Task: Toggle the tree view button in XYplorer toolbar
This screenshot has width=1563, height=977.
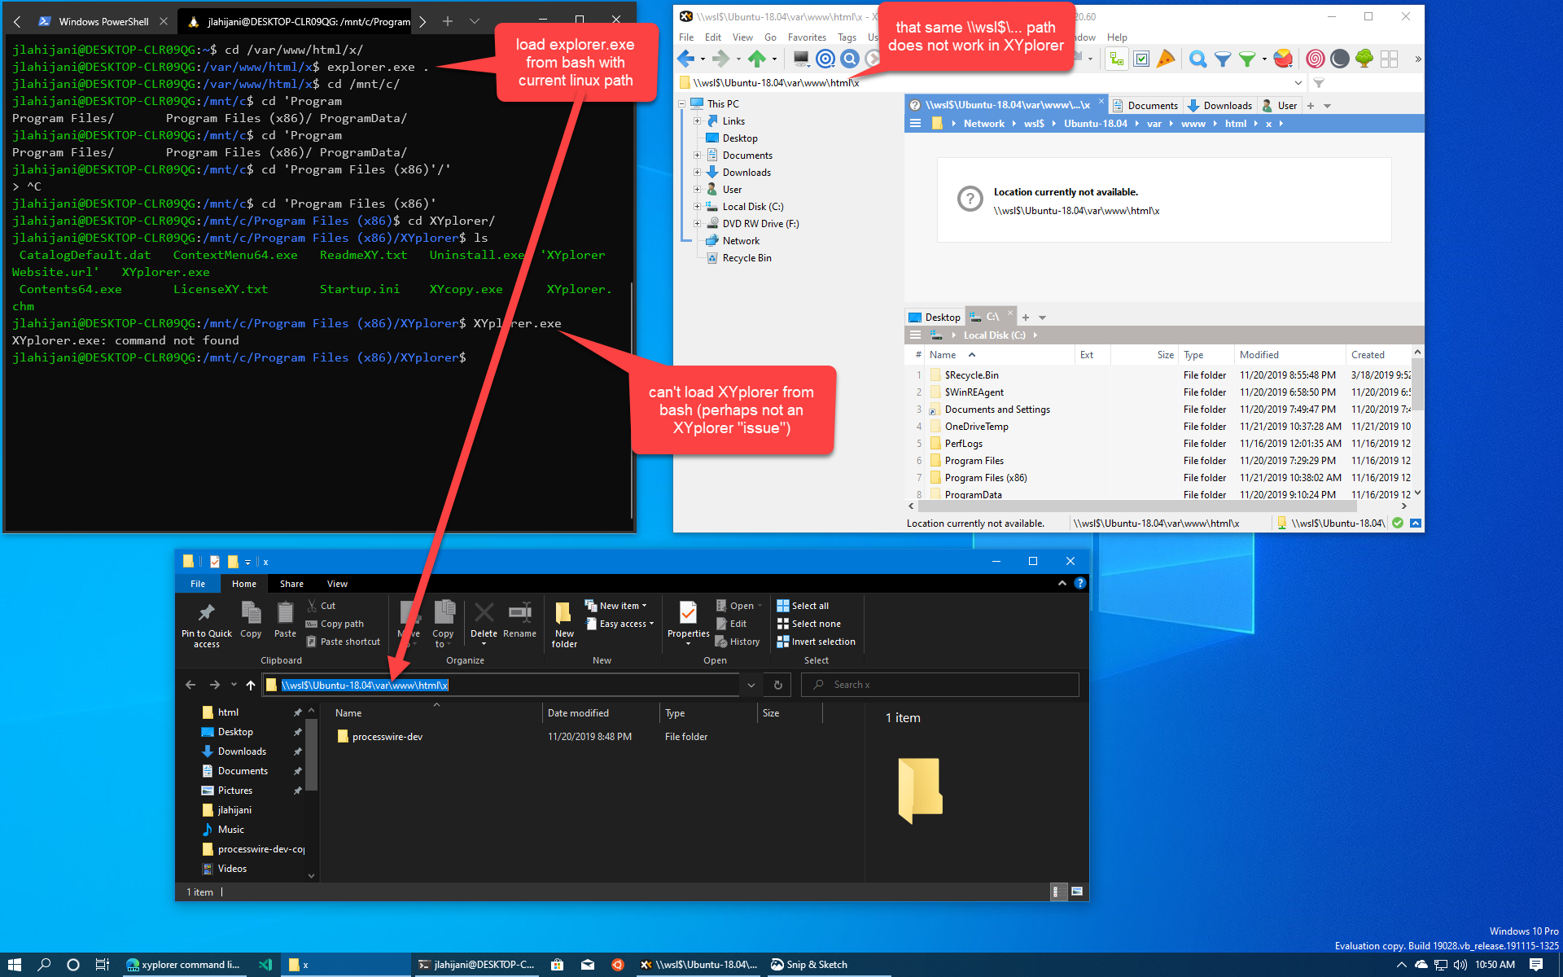Action: pos(1117,59)
